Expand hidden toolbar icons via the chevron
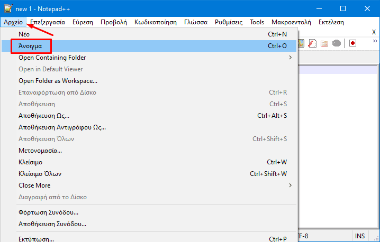 [375, 41]
